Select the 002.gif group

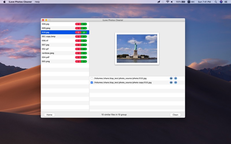pos(65,49)
